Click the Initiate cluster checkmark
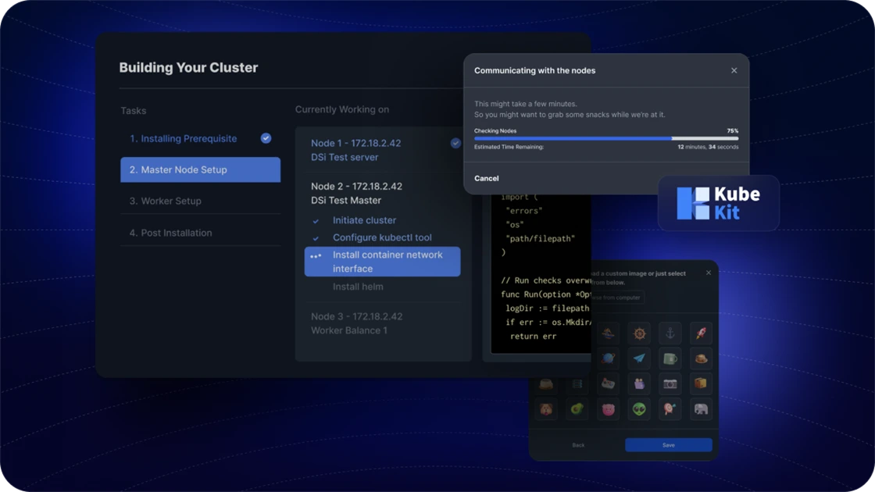Screen dimensions: 875x492 [x=316, y=221]
